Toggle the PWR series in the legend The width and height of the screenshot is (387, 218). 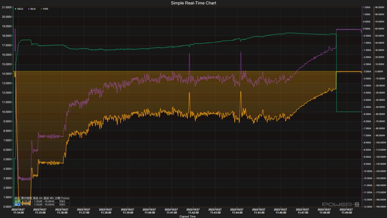click(46, 9)
